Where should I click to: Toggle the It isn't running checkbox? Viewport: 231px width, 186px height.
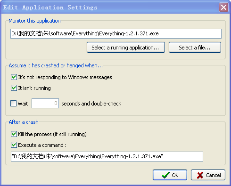(x=14, y=88)
